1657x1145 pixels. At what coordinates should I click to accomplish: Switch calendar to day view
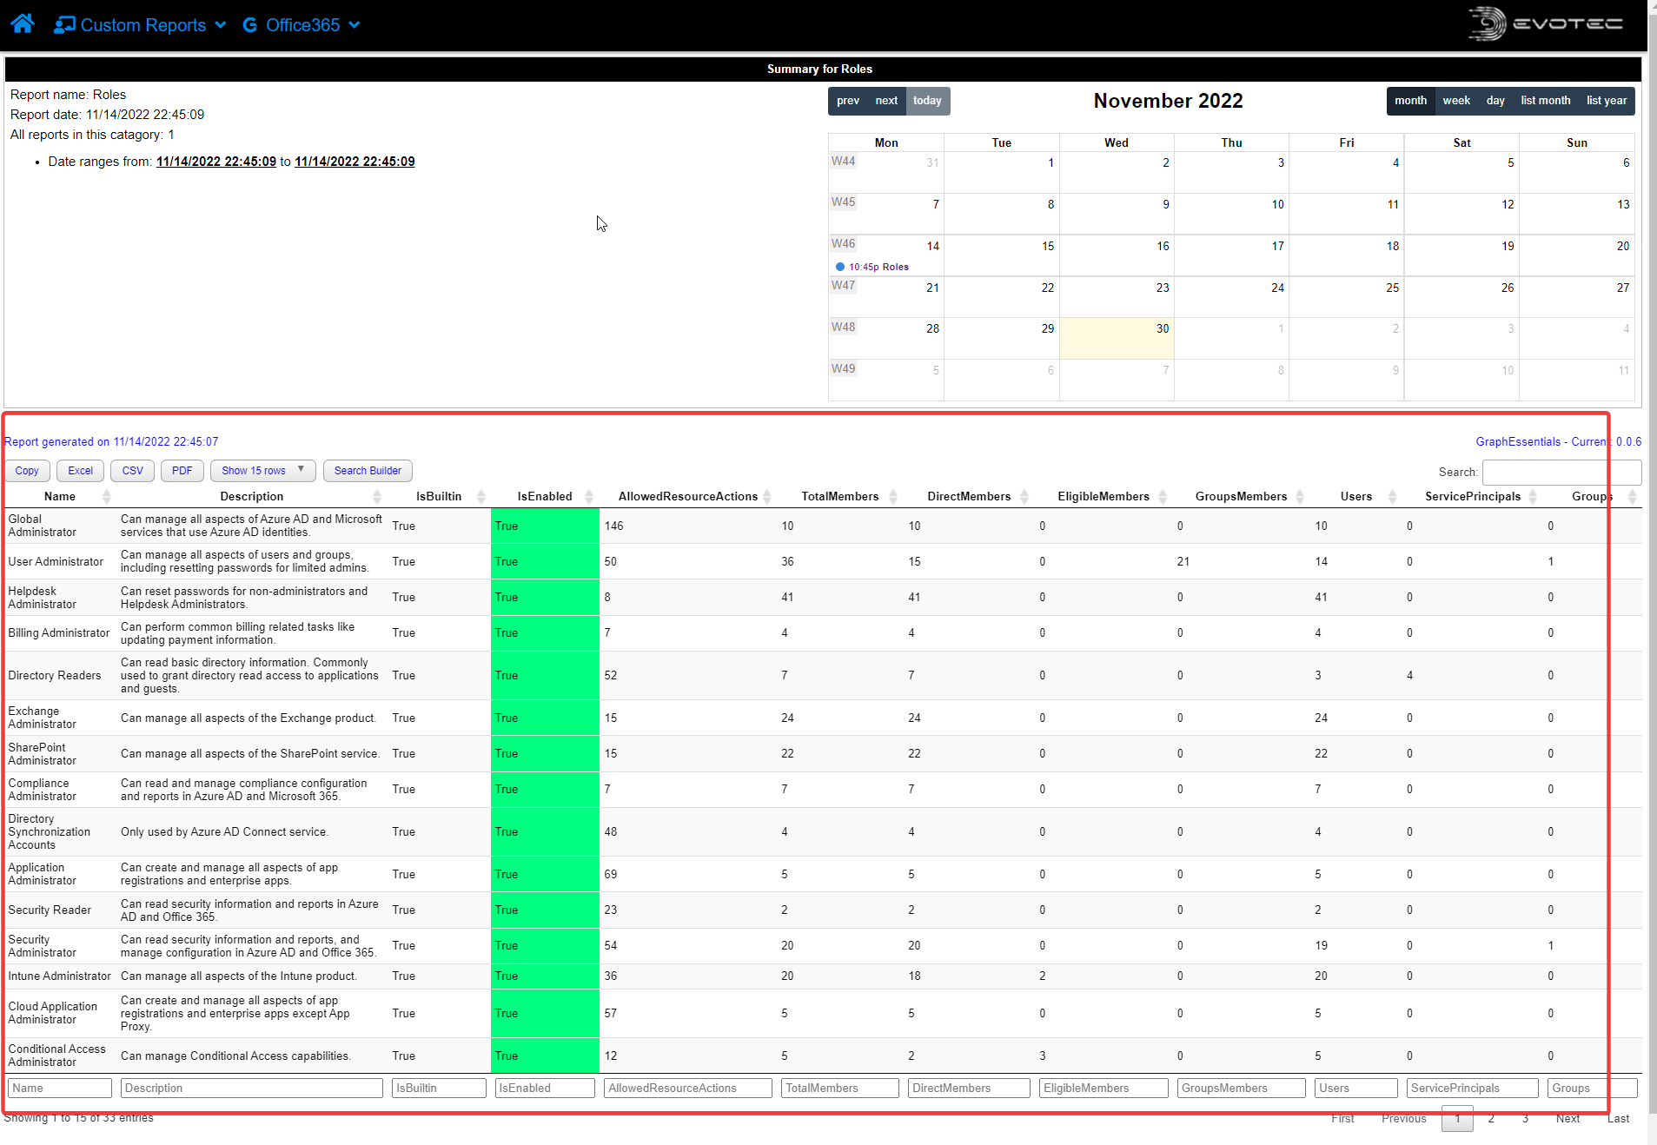click(1495, 101)
